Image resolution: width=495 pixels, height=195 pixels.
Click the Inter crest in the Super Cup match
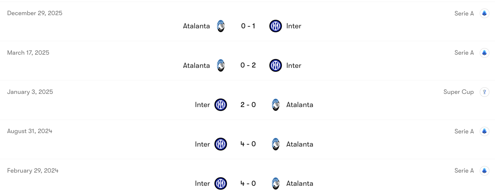click(x=220, y=104)
